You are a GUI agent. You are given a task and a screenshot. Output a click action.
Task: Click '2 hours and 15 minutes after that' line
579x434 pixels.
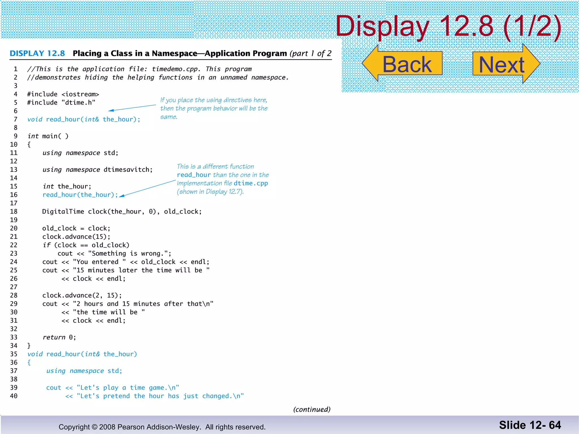pos(128,304)
